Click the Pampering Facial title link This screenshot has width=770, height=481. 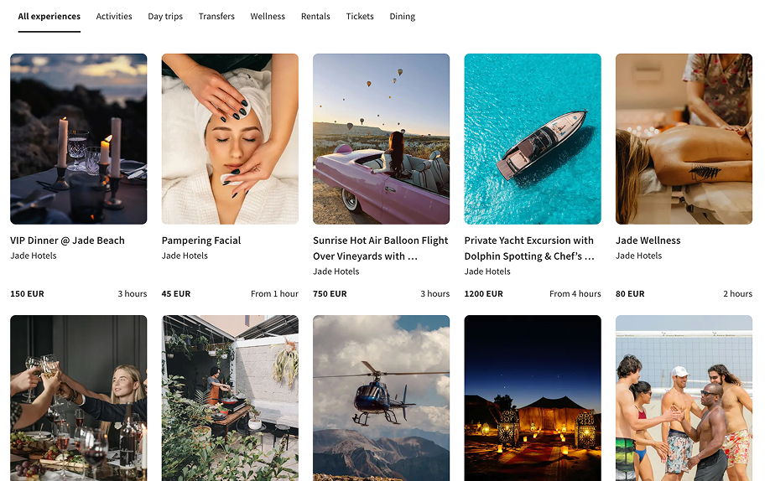pyautogui.click(x=201, y=240)
